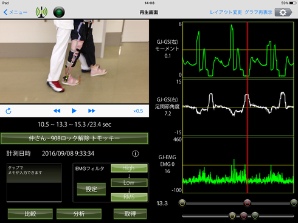The height and width of the screenshot is (223, 298).
Task: Tap the 13.3 current time value
Action: [162, 203]
